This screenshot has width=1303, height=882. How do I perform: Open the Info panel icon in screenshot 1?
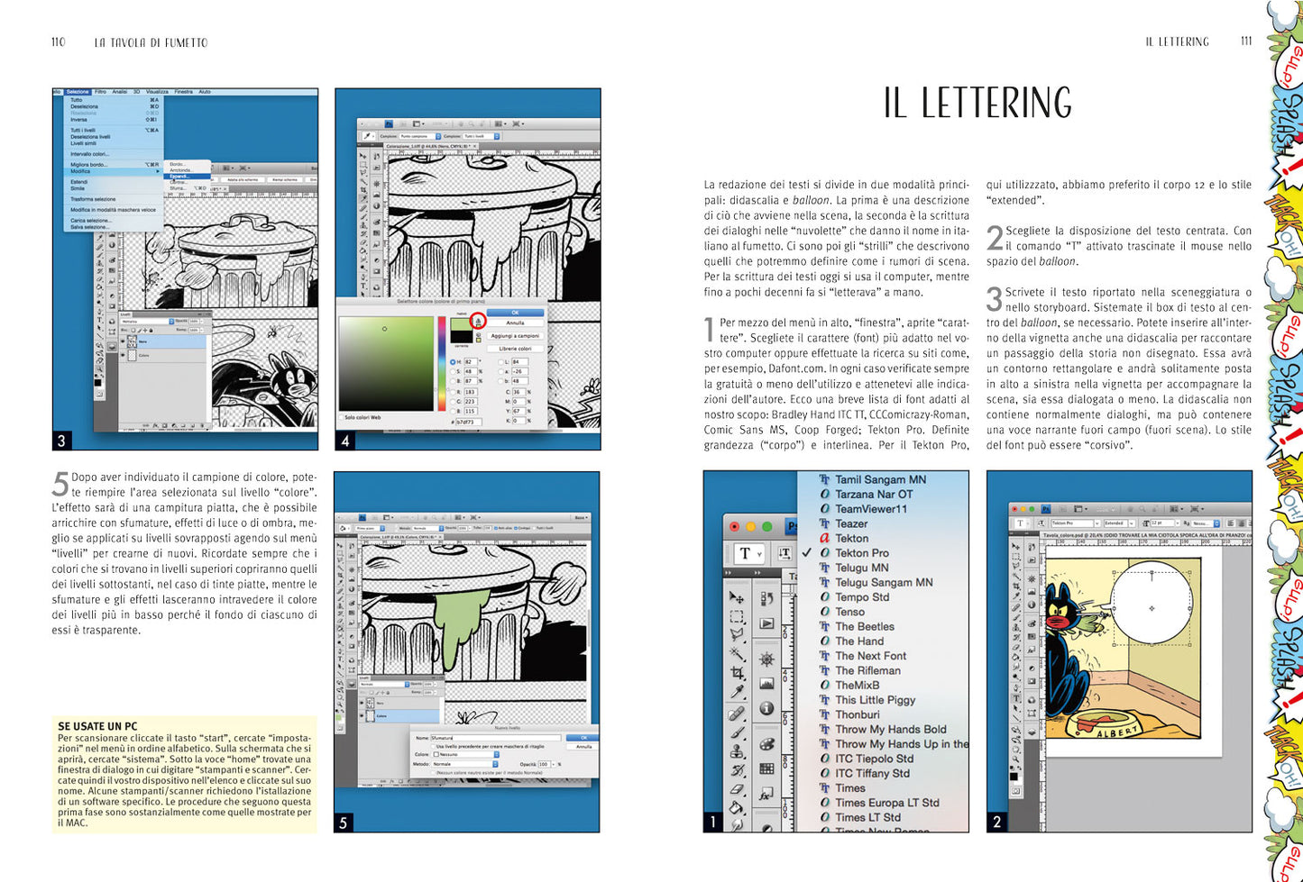[x=766, y=708]
